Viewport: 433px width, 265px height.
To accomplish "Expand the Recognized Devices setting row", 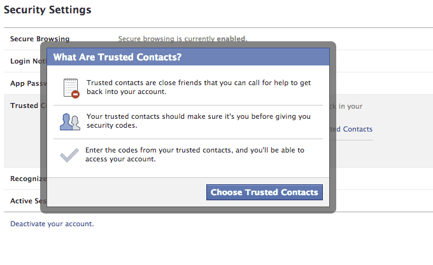I will 218,179.
